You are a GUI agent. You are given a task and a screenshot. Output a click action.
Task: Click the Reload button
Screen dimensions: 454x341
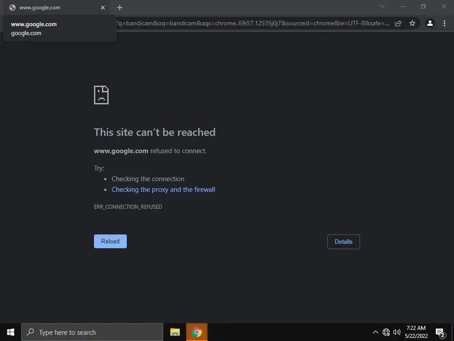pos(110,241)
